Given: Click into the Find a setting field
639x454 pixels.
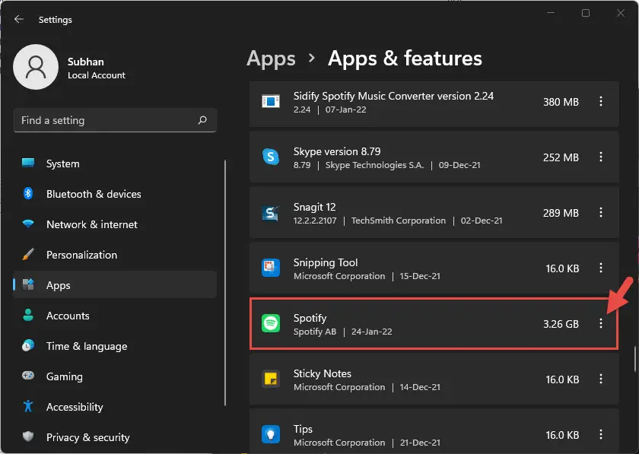Looking at the screenshot, I should 115,120.
